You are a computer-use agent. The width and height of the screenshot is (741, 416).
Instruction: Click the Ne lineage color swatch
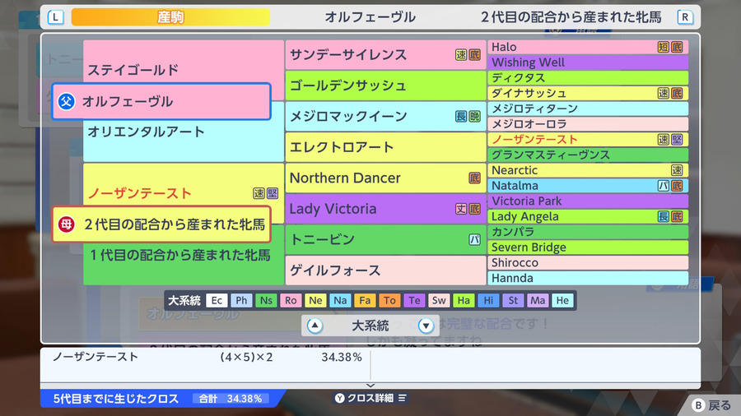pos(315,300)
